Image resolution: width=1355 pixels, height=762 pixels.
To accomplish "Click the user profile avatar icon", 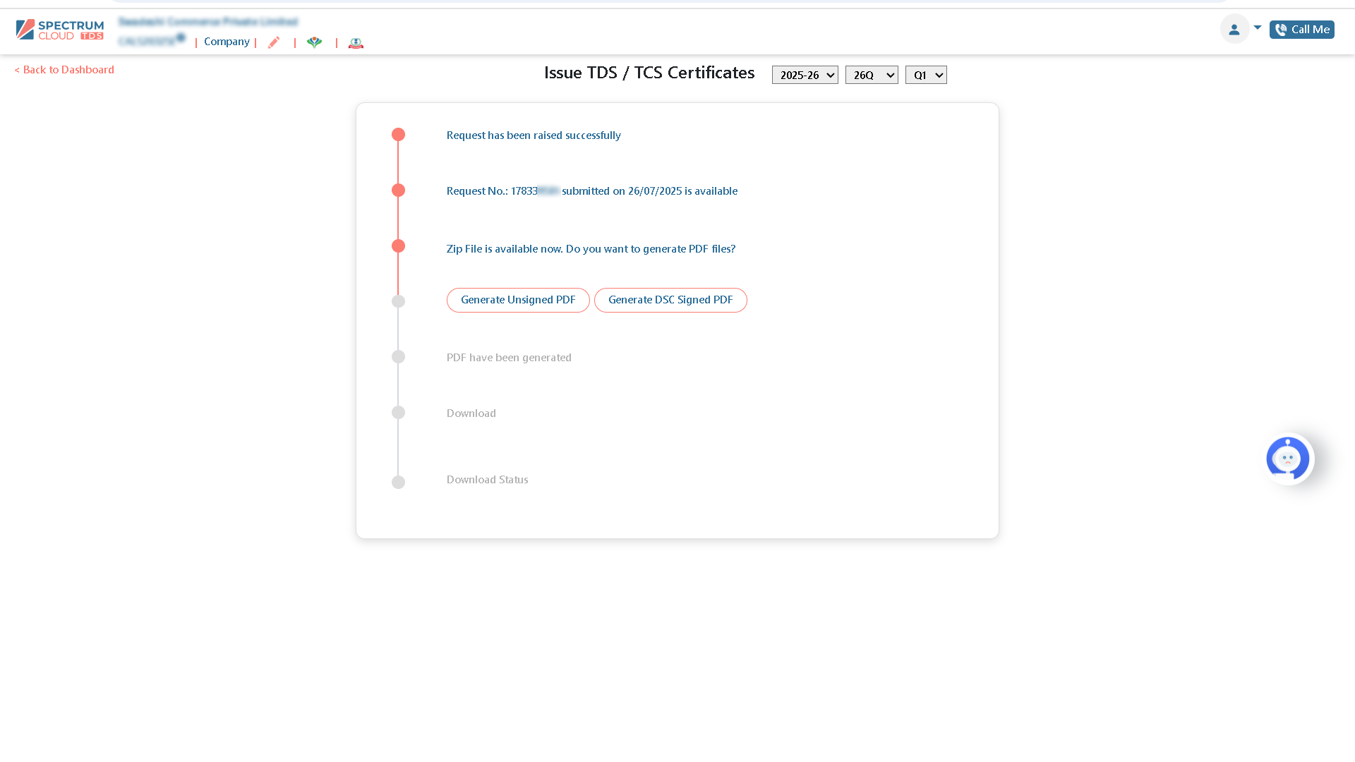I will [1234, 30].
